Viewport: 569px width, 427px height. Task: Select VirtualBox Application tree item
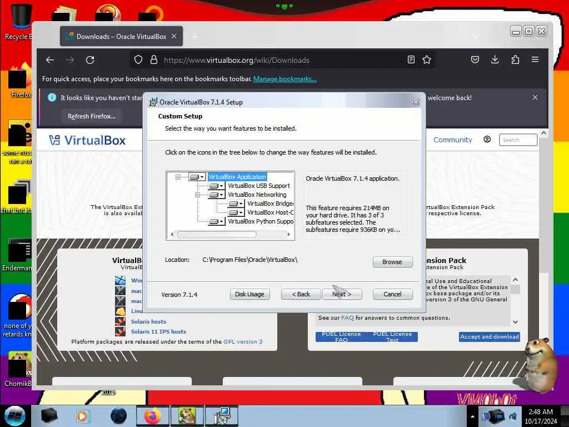[237, 177]
